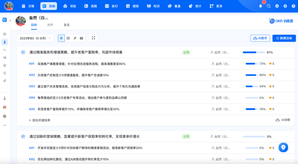
Task: Select the 目标 top navigation item
Action: 49,6
